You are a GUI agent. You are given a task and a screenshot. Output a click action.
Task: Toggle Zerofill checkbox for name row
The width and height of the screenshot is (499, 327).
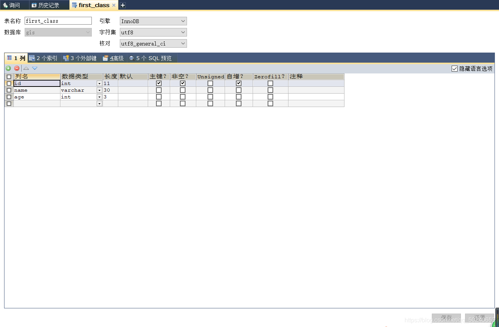pos(271,90)
